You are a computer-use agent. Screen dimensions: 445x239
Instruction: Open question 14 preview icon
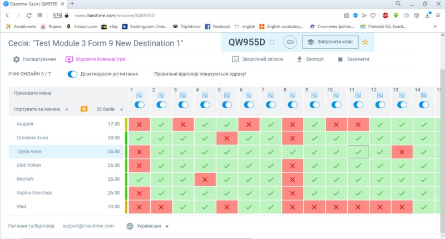point(424,95)
